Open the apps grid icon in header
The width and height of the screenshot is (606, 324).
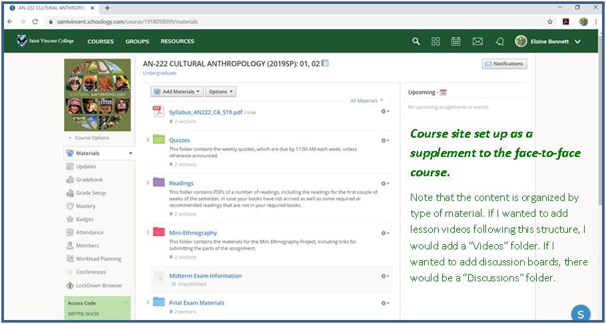tap(436, 41)
